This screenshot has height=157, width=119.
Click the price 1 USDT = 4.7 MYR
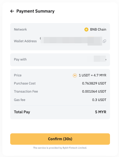pyautogui.click(x=93, y=75)
